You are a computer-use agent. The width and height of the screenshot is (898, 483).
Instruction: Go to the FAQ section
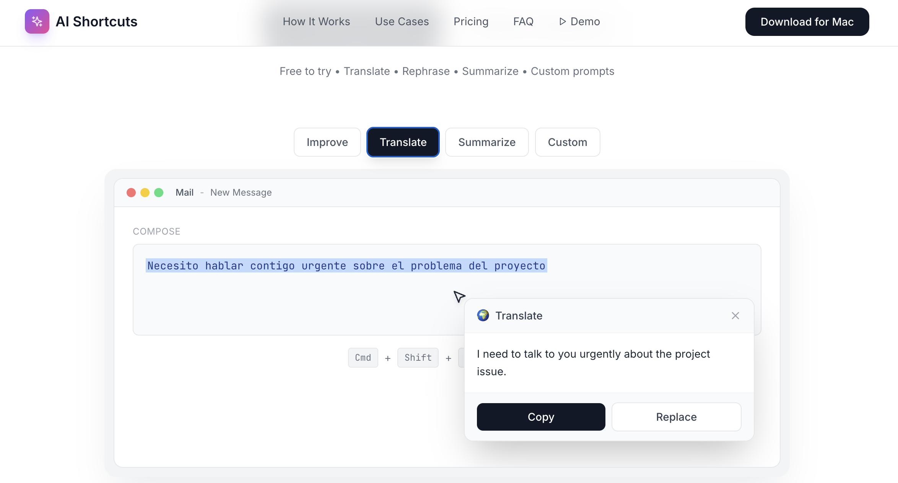tap(523, 21)
